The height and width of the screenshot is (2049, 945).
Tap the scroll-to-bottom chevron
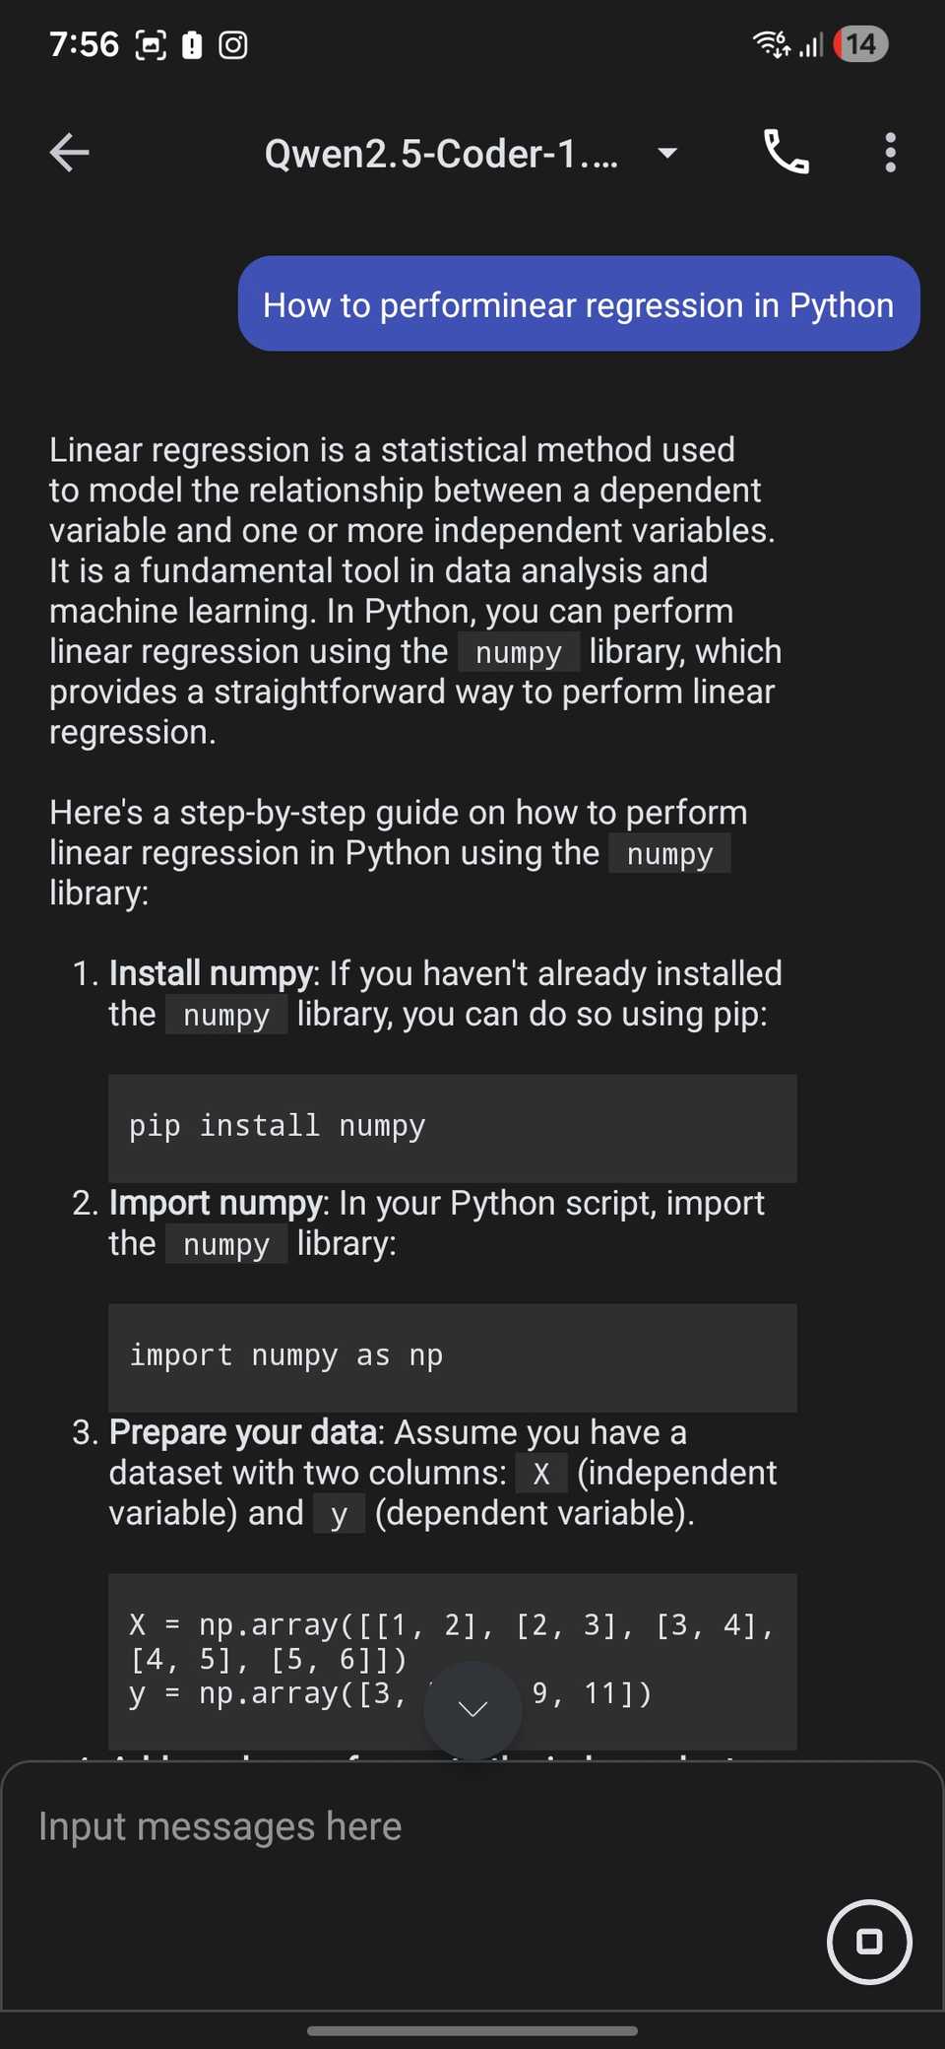click(472, 1709)
